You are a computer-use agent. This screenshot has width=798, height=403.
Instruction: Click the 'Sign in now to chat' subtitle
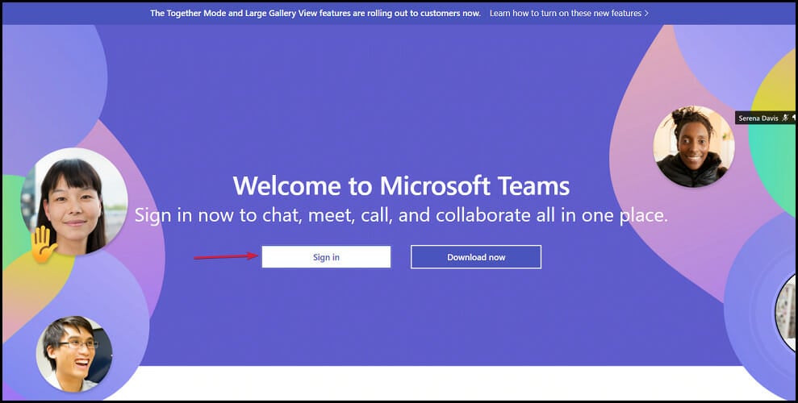401,215
